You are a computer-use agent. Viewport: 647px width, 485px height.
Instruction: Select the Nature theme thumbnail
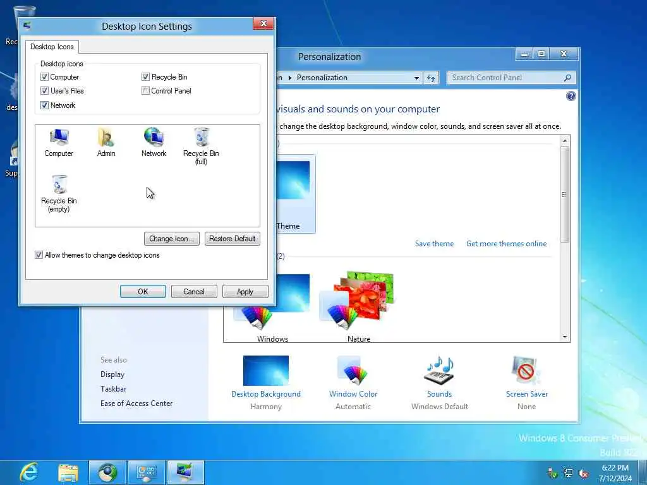coord(358,301)
